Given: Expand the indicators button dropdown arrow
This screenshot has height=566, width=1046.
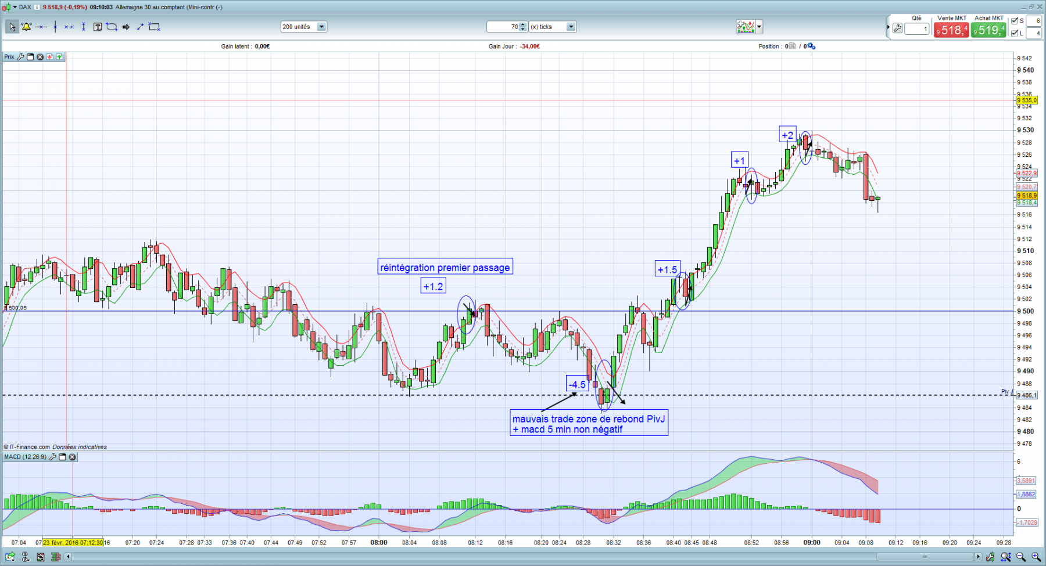Looking at the screenshot, I should 759,27.
